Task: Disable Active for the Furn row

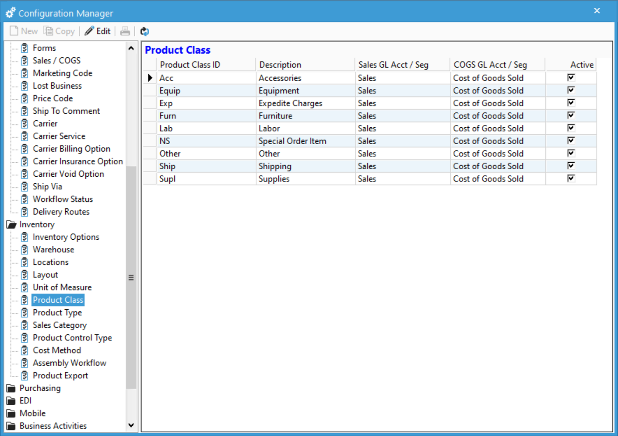Action: [x=570, y=115]
